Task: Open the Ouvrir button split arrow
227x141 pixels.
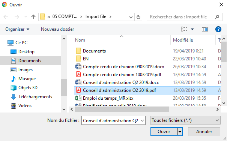Action: (x=180, y=132)
